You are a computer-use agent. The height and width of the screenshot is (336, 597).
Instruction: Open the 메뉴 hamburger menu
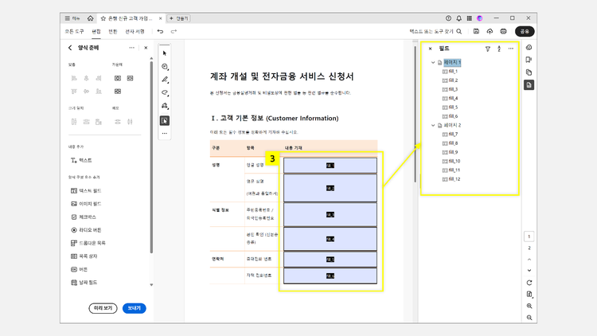pos(72,18)
